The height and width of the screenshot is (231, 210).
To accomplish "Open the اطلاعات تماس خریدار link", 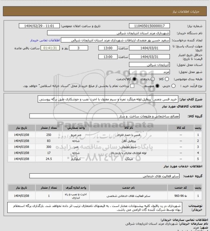I will (45, 41).
